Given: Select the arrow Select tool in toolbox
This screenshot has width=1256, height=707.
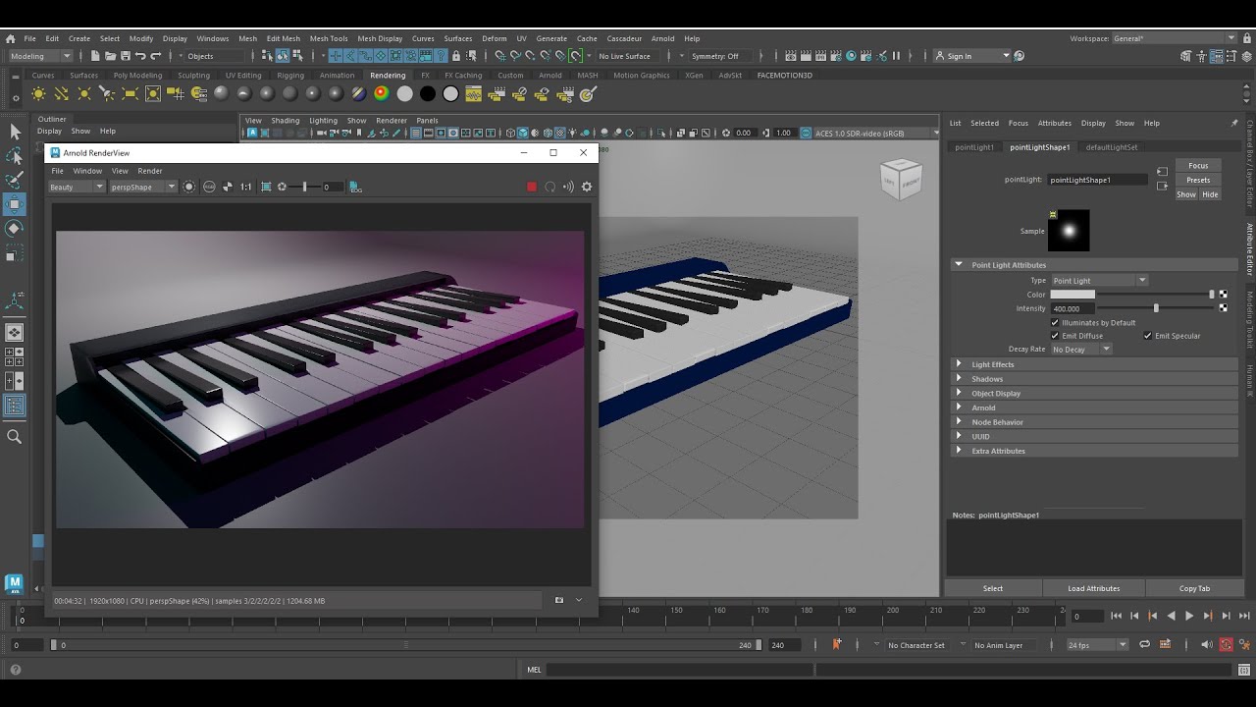Looking at the screenshot, I should pos(15,132).
